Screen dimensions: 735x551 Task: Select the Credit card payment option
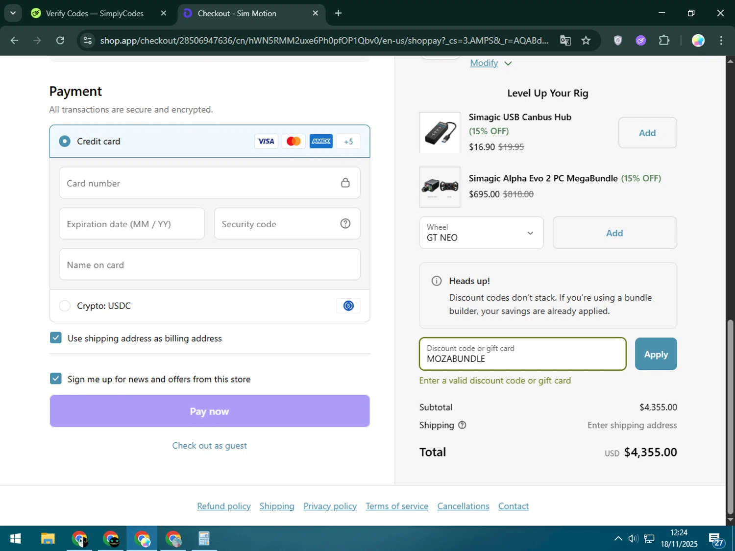click(x=65, y=141)
